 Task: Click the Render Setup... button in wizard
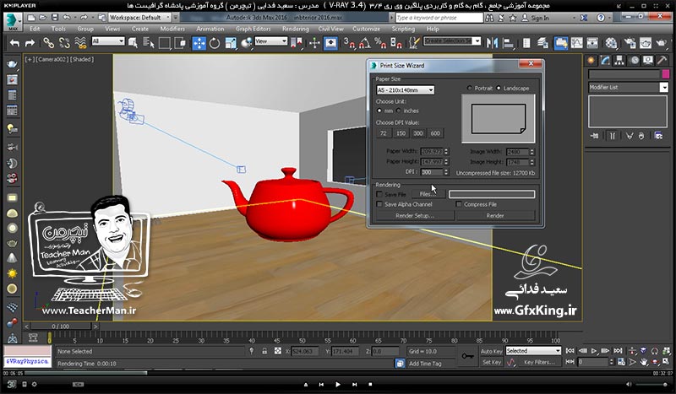[415, 215]
